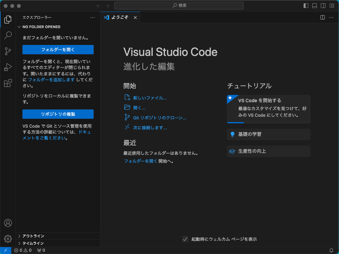Open the Extensions view icon
This screenshot has height=254, width=339.
pyautogui.click(x=8, y=83)
